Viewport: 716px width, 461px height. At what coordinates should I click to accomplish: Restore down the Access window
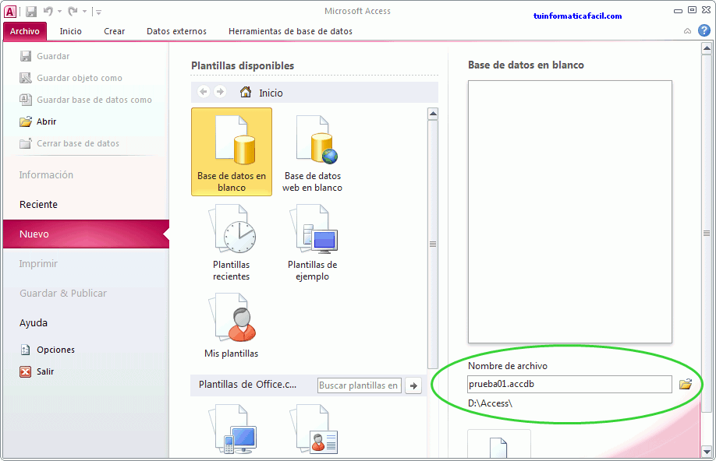pyautogui.click(x=693, y=10)
